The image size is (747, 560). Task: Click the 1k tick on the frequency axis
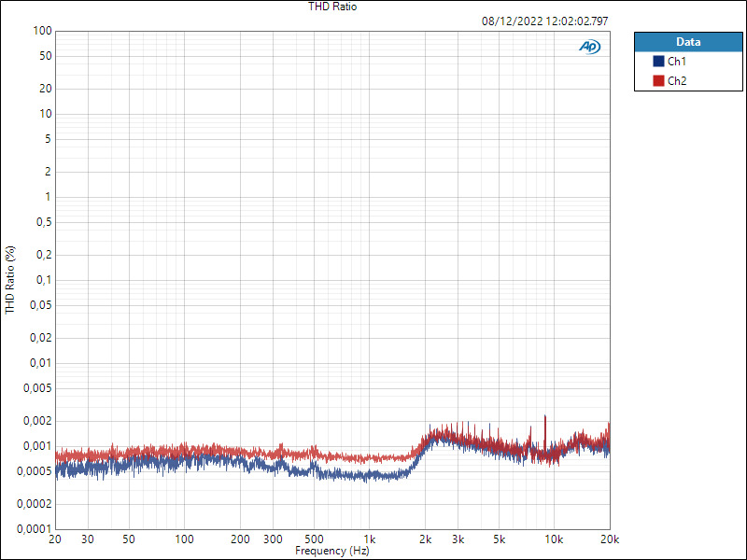[x=370, y=539]
